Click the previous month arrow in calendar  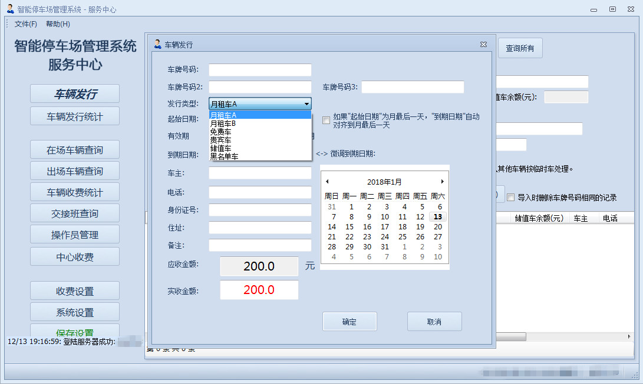pyautogui.click(x=327, y=182)
